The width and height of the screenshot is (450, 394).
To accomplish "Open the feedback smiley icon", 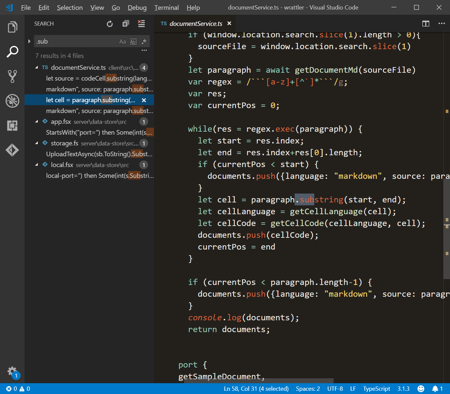I will point(421,389).
